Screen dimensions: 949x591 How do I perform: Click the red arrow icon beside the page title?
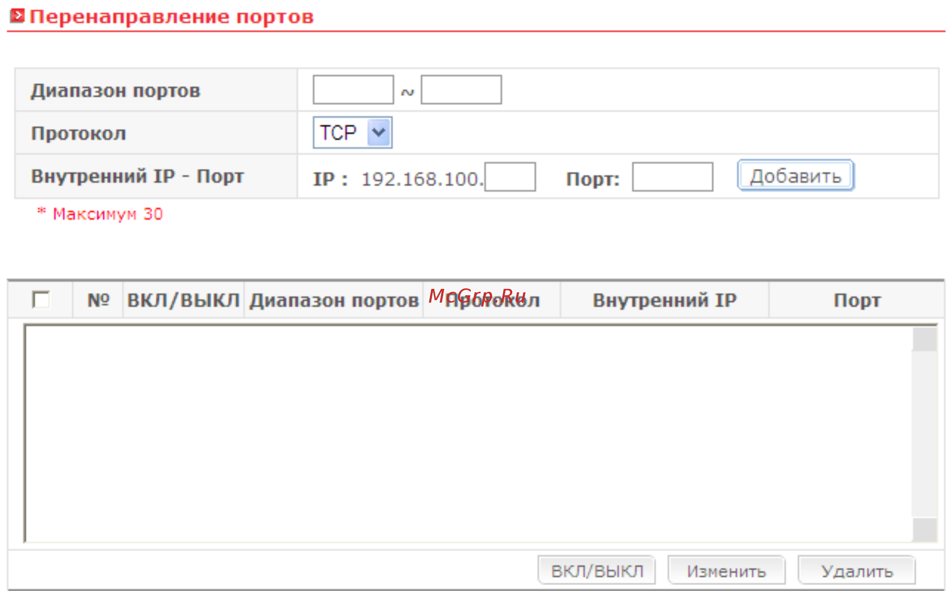click(17, 16)
